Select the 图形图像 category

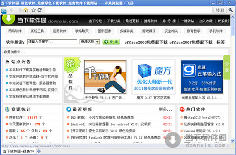click(x=104, y=31)
